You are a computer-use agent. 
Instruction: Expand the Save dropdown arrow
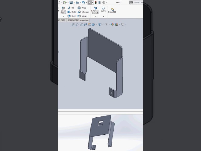[x=74, y=3]
